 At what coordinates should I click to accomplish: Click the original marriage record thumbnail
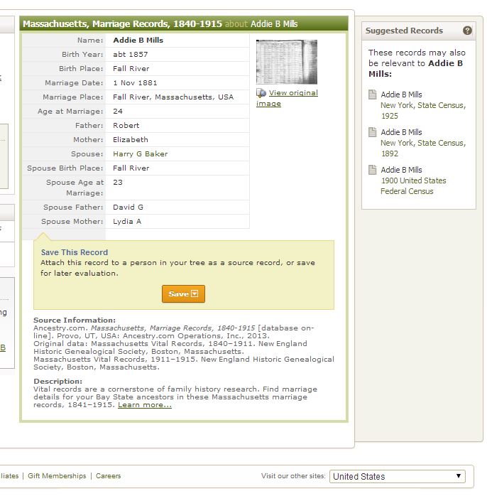click(286, 62)
